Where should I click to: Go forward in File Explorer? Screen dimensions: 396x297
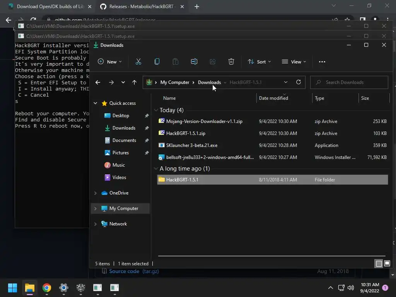111,82
